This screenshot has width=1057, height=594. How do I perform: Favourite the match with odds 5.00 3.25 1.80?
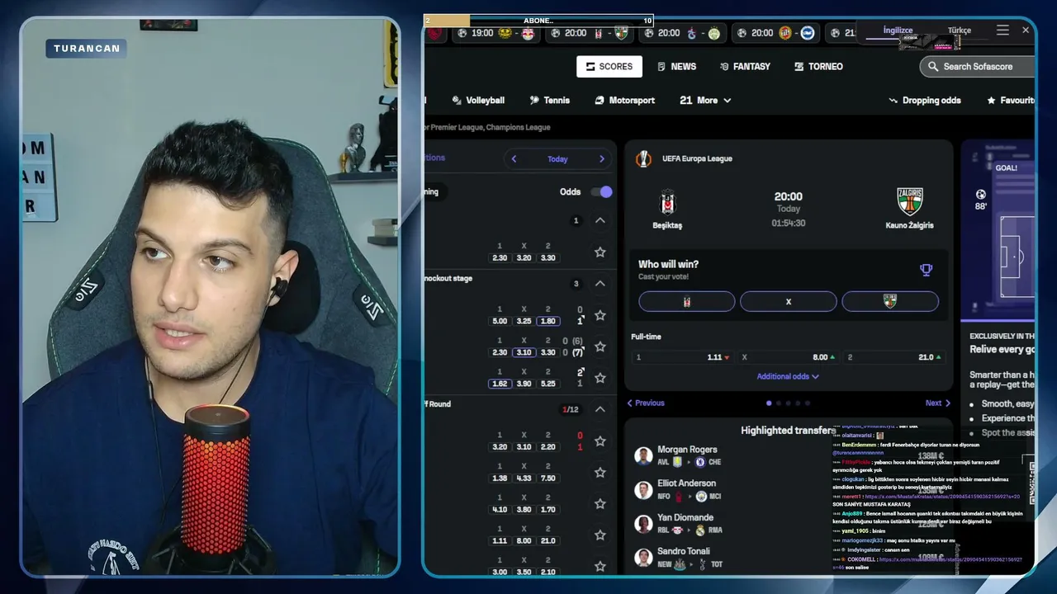[x=600, y=315]
